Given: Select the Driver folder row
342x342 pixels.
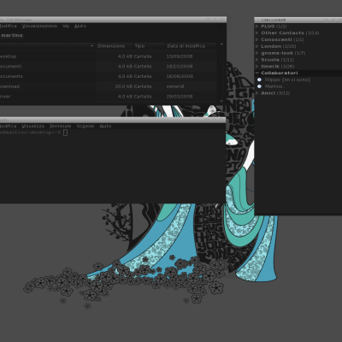Looking at the screenshot, I should click(109, 97).
